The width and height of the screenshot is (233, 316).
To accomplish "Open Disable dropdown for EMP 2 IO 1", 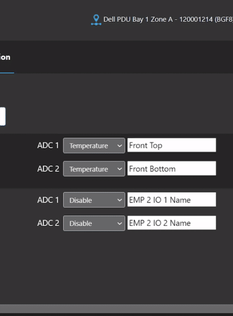I will 94,200.
